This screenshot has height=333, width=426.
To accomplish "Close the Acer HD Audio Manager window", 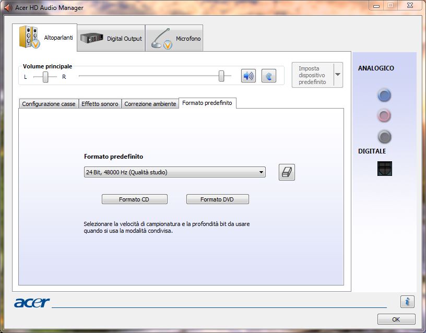I will (410, 5).
